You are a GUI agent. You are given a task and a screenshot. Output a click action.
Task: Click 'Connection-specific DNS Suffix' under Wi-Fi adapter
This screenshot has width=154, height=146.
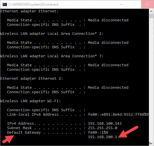point(41,110)
